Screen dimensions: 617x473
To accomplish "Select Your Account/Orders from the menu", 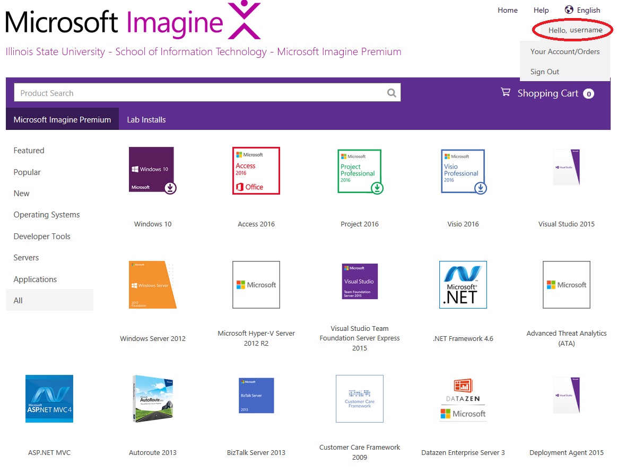I will click(x=565, y=51).
